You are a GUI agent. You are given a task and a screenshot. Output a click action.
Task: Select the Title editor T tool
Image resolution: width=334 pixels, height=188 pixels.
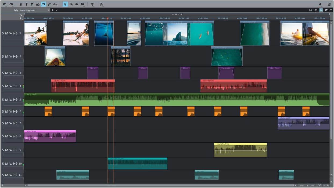(x=26, y=4)
